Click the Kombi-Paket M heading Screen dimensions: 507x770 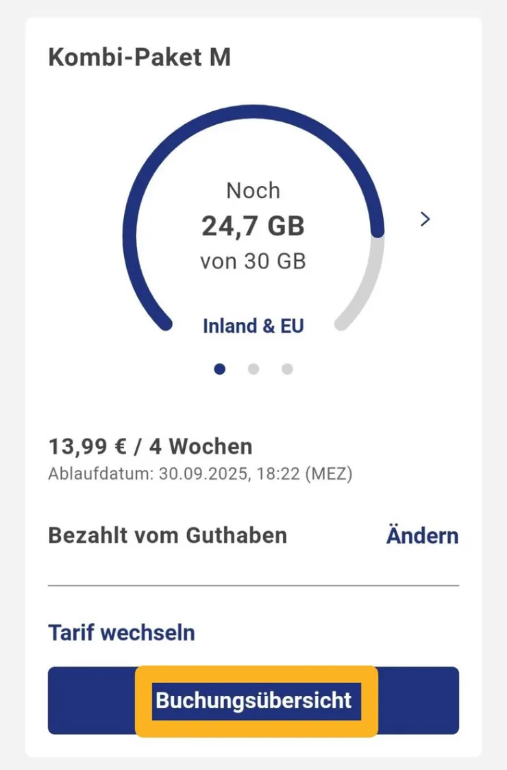(x=139, y=58)
